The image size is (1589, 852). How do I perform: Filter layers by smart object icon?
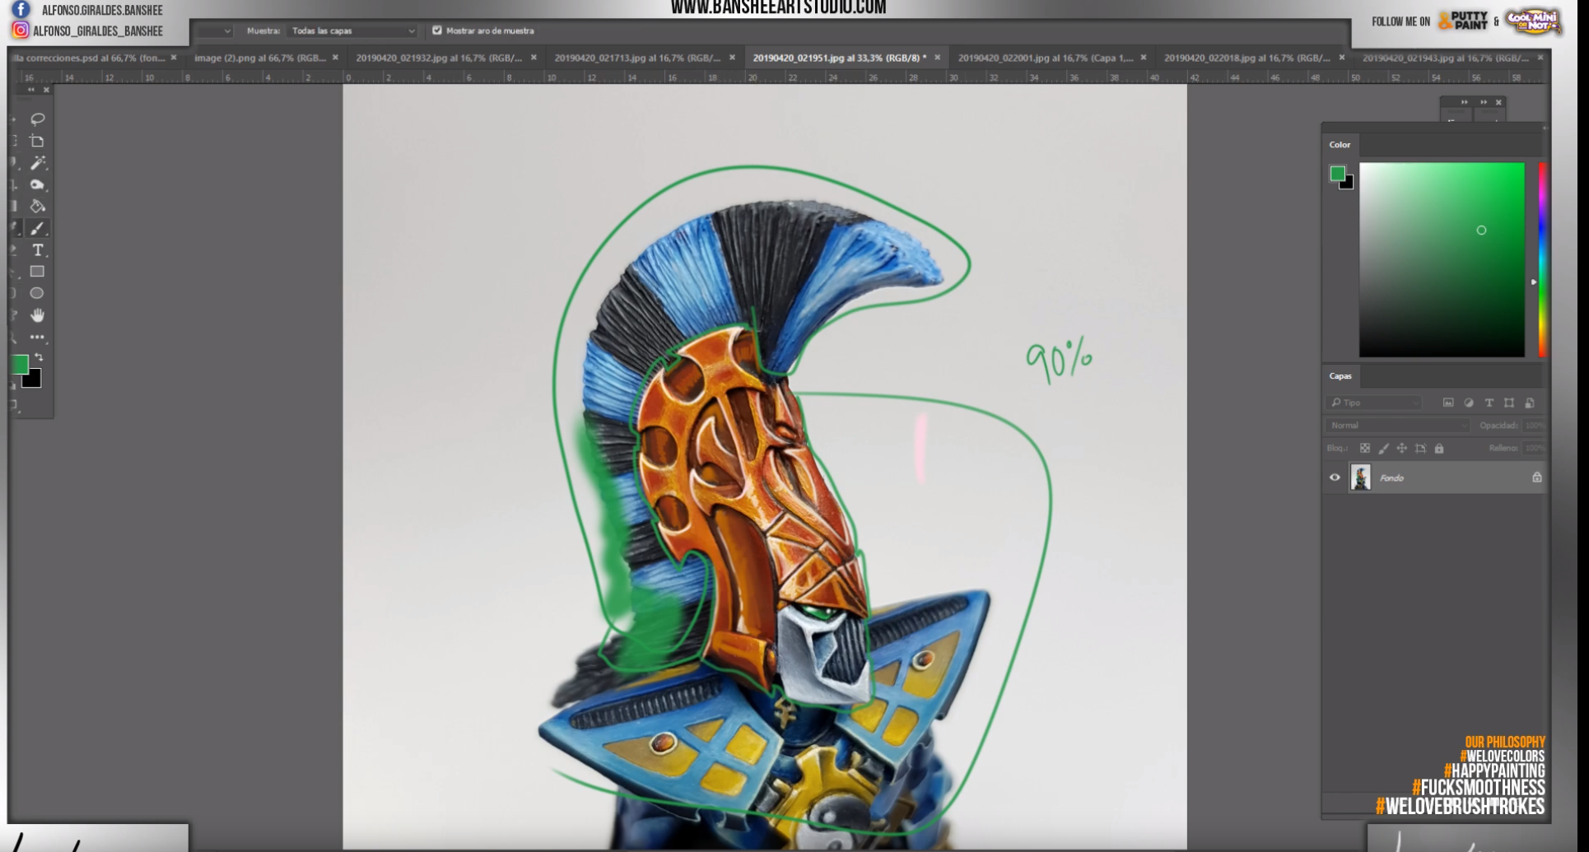pos(1530,403)
